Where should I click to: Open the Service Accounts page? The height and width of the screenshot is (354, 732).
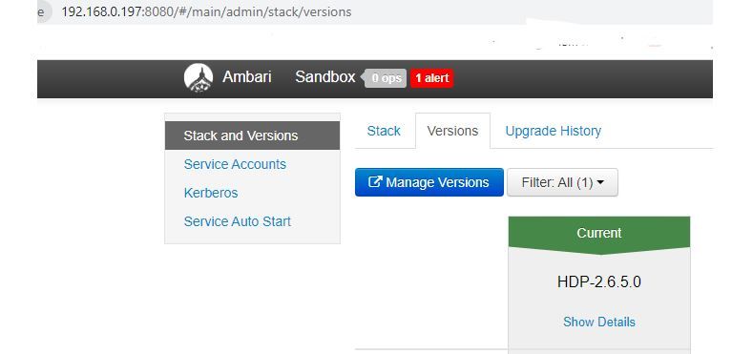pyautogui.click(x=235, y=164)
